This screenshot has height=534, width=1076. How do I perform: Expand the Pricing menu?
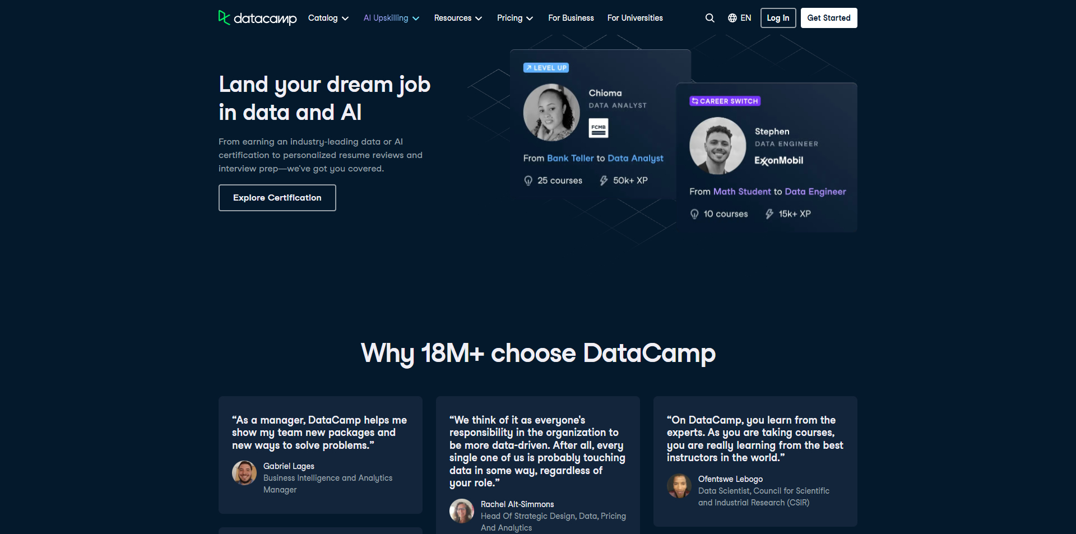(x=514, y=17)
